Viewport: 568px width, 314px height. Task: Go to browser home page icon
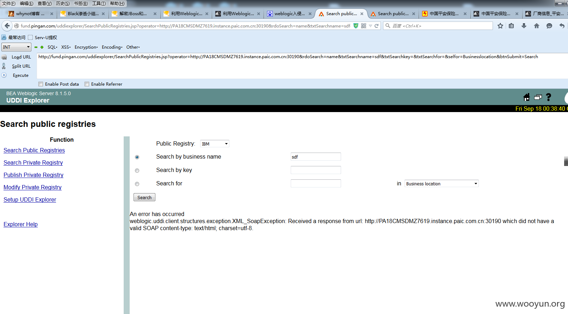pyautogui.click(x=537, y=26)
